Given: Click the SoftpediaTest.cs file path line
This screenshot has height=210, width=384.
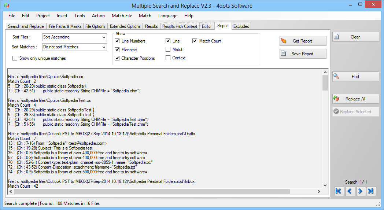Looking at the screenshot, I should 49,100.
